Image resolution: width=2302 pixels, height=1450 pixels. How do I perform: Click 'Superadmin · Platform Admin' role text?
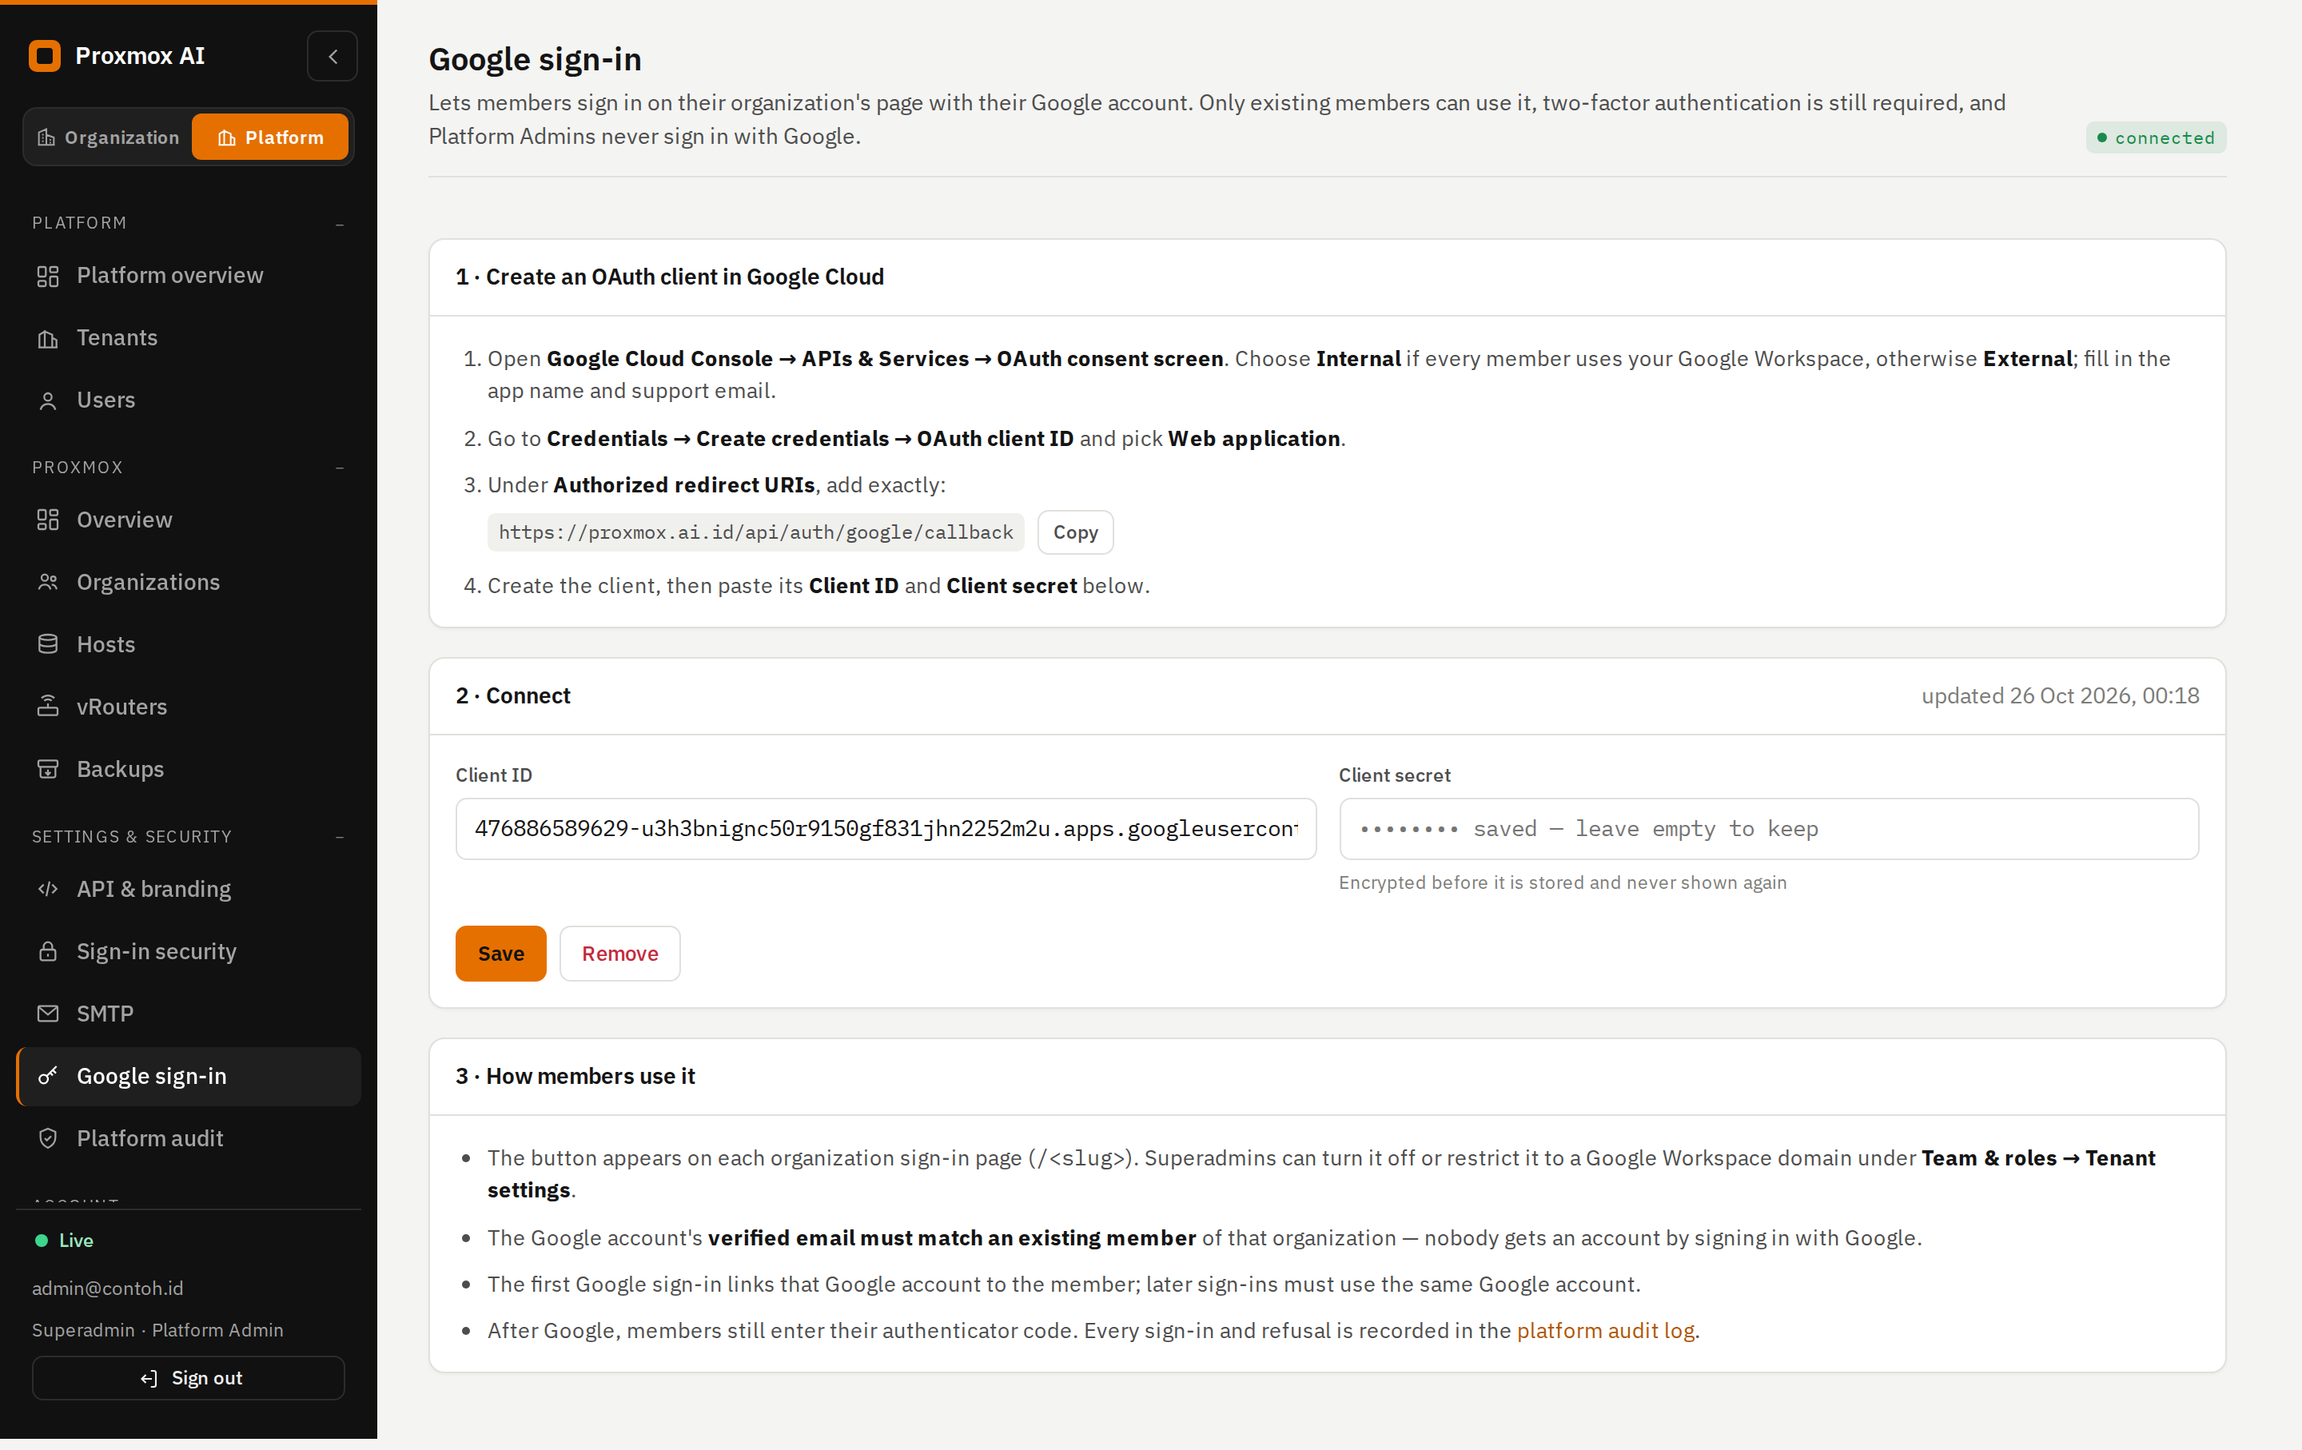pyautogui.click(x=157, y=1331)
